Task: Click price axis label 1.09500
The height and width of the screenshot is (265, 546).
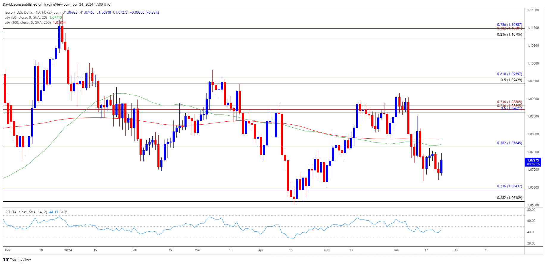Action: pos(533,81)
